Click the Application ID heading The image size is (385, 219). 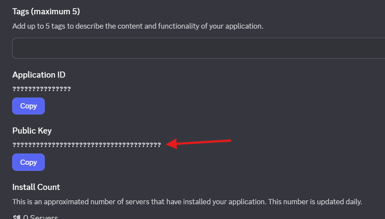click(x=39, y=75)
